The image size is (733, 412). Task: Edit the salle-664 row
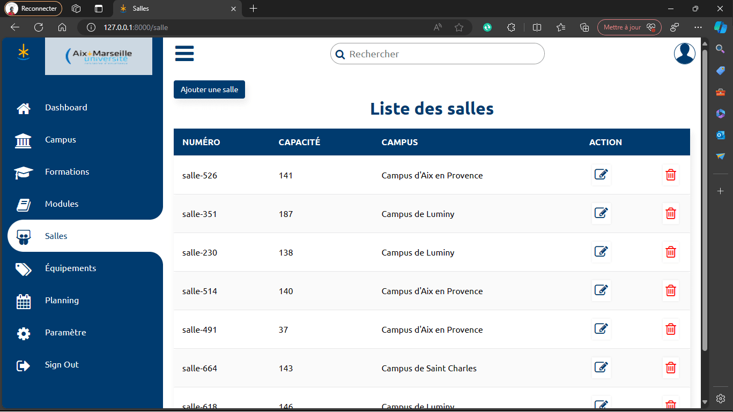(x=601, y=368)
